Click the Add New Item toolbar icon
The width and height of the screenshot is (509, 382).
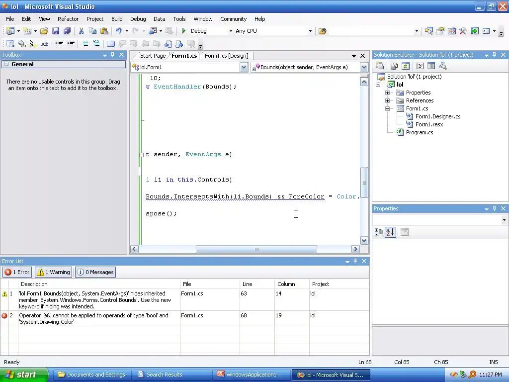[x=28, y=31]
